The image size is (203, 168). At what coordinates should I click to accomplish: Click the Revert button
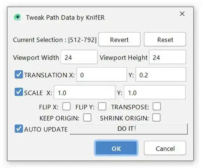120,39
